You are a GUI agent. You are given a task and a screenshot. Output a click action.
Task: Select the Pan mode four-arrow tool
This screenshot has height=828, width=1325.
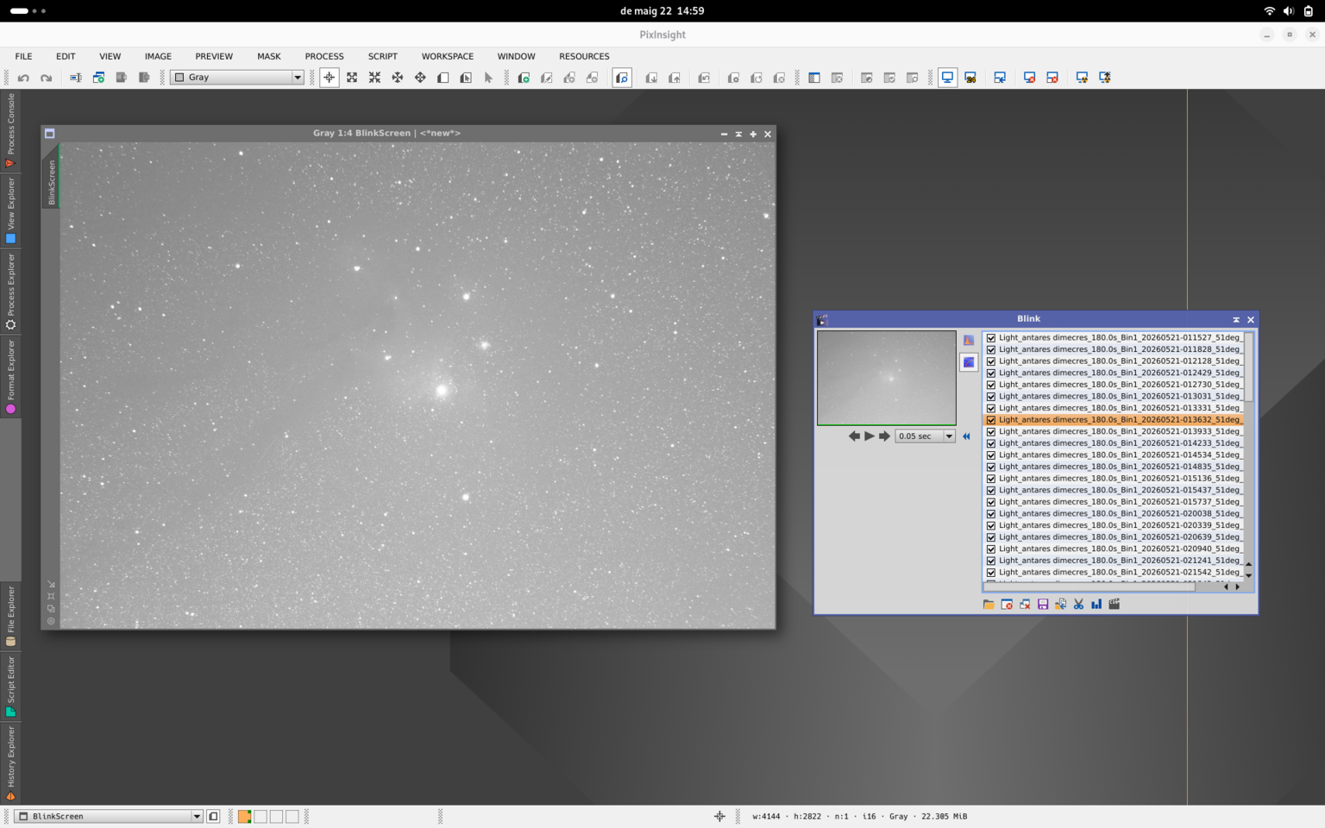[420, 78]
